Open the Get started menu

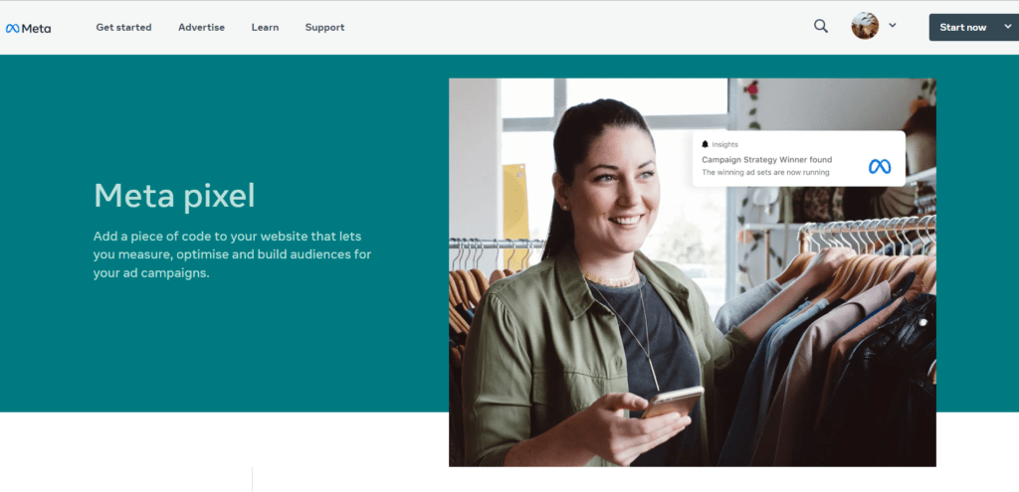point(123,27)
